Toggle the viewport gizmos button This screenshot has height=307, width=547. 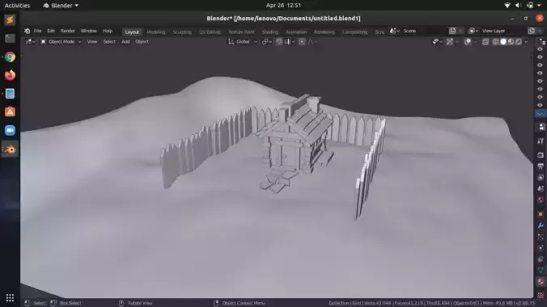[450, 42]
